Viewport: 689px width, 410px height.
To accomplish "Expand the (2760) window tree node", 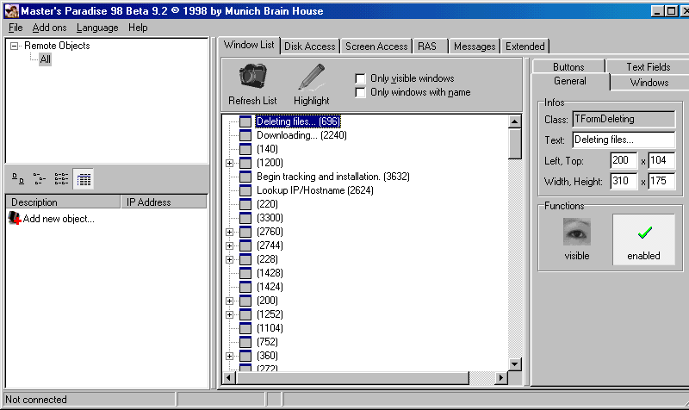I will [230, 232].
